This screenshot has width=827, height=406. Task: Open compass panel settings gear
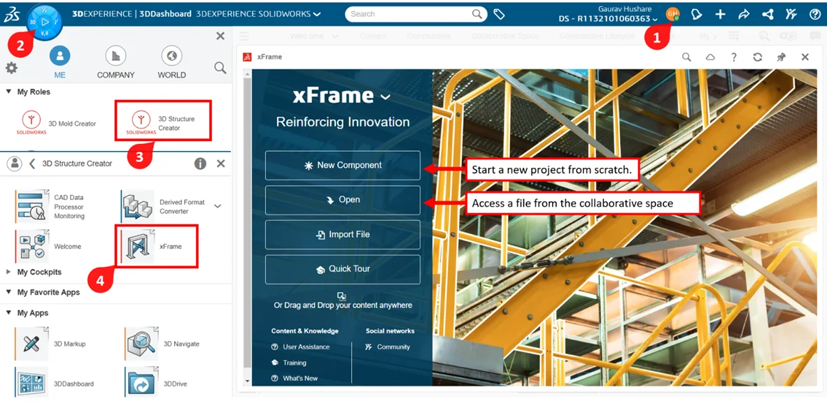click(11, 68)
